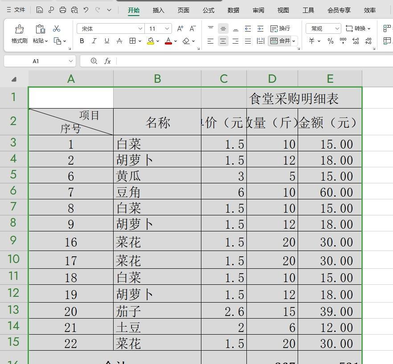Click the Distributed alignment icon
Screen dimensions: 393x364
click(261, 41)
